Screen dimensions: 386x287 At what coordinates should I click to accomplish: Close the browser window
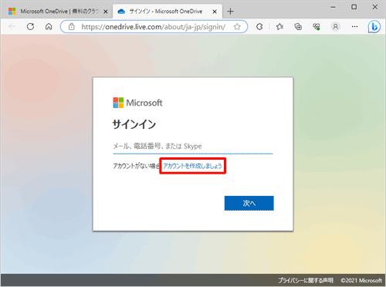[375, 7]
